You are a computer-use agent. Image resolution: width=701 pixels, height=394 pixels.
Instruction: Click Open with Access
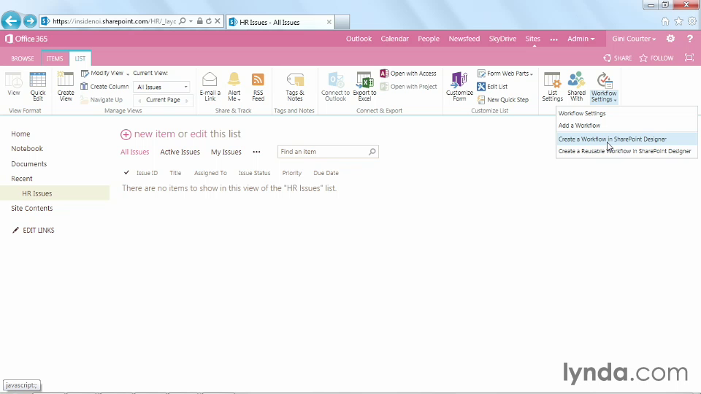pos(408,73)
